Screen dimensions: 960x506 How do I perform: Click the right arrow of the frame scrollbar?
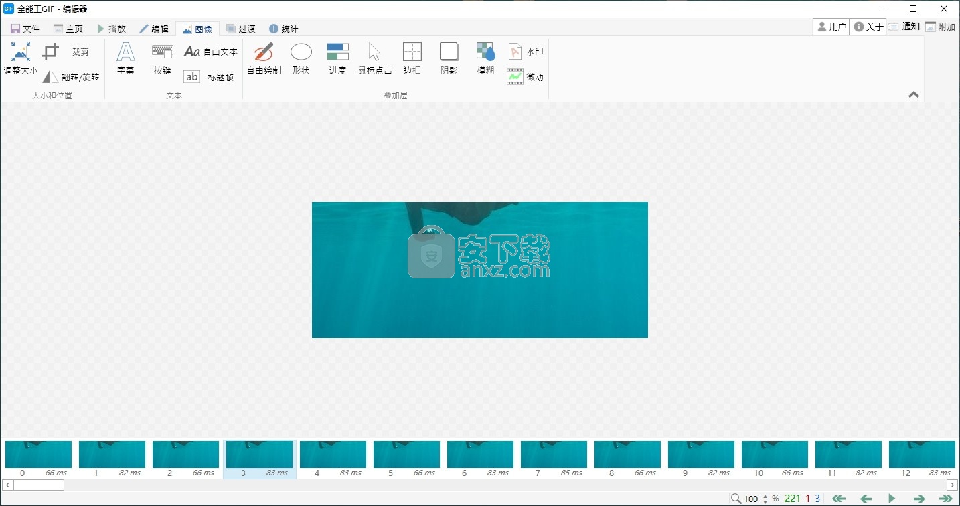[952, 485]
